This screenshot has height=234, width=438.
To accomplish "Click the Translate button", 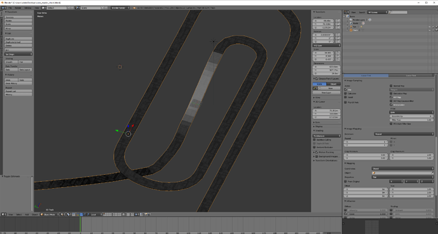I will coord(18,17).
